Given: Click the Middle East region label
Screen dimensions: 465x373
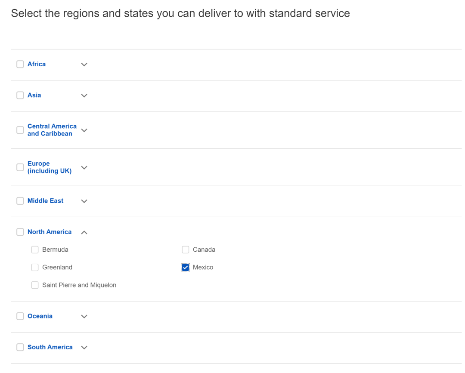Looking at the screenshot, I should 45,200.
